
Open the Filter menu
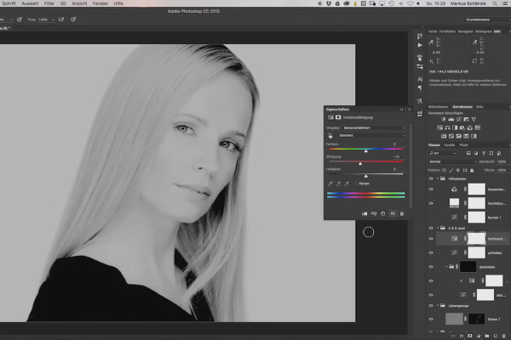[x=49, y=3]
